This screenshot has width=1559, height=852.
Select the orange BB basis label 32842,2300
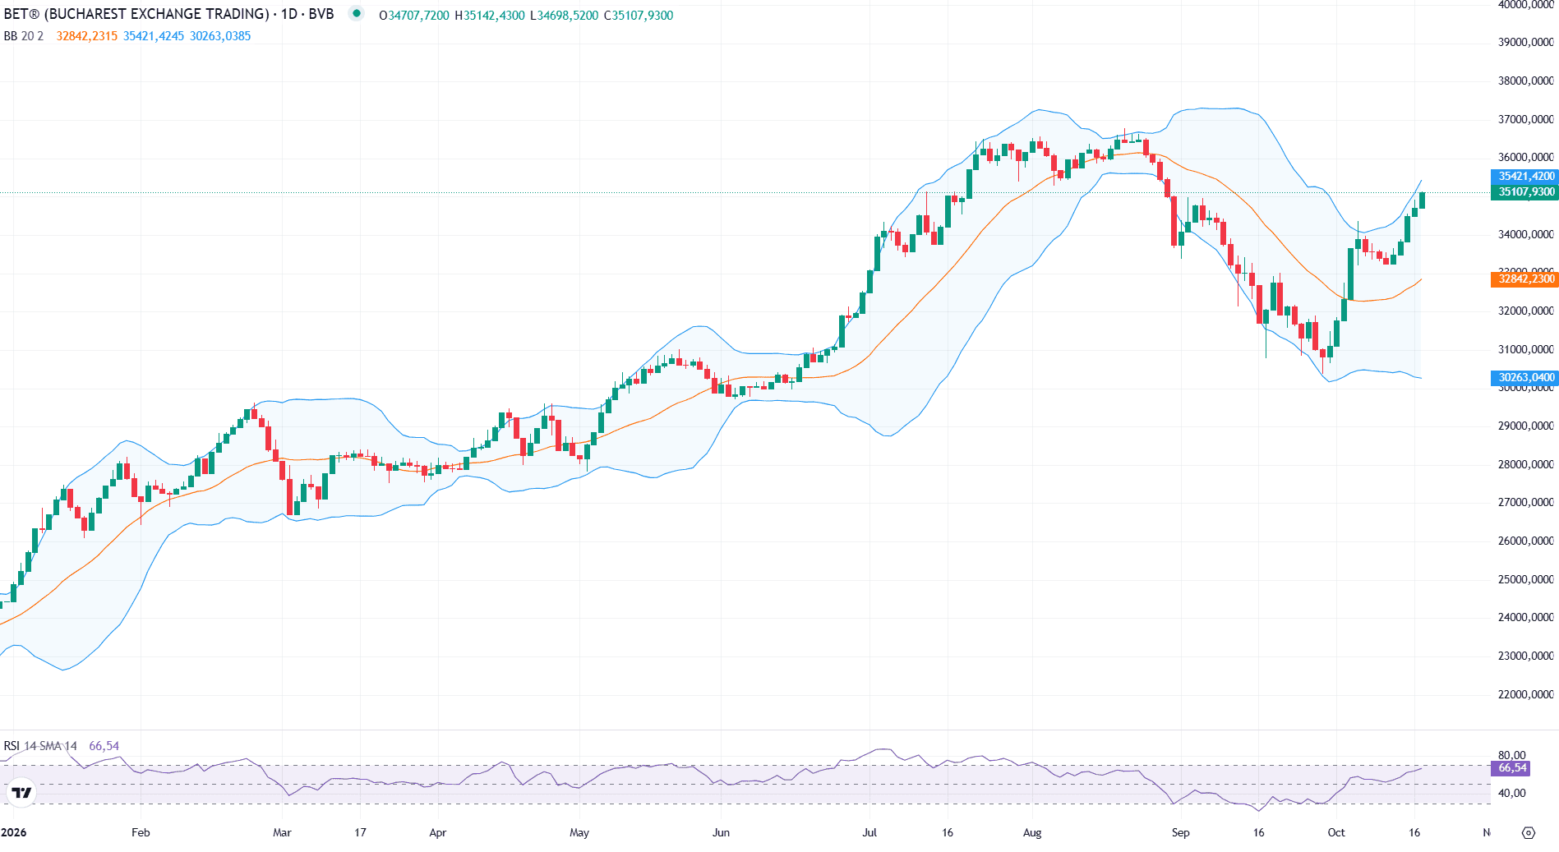click(1524, 279)
